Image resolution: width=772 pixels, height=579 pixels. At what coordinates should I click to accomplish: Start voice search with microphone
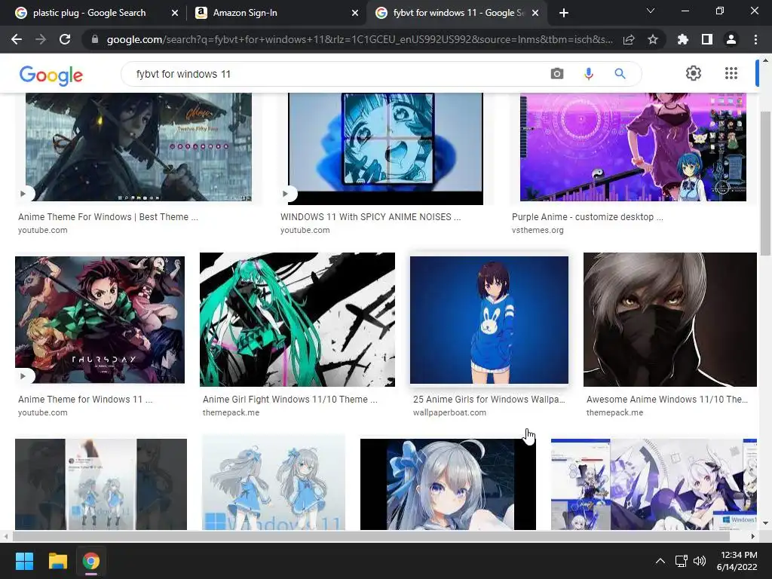click(x=588, y=74)
